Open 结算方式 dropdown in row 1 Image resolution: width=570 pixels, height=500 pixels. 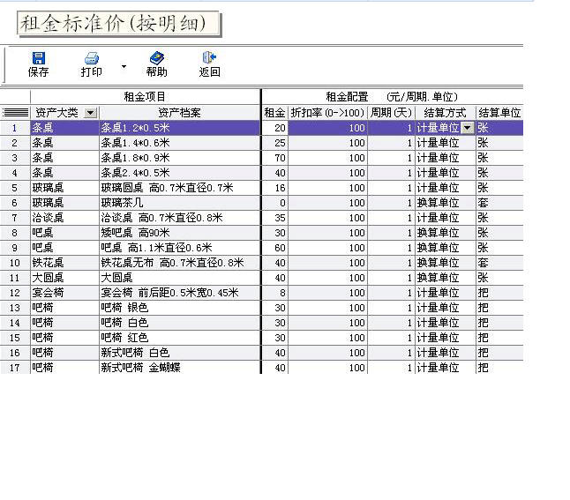point(468,128)
